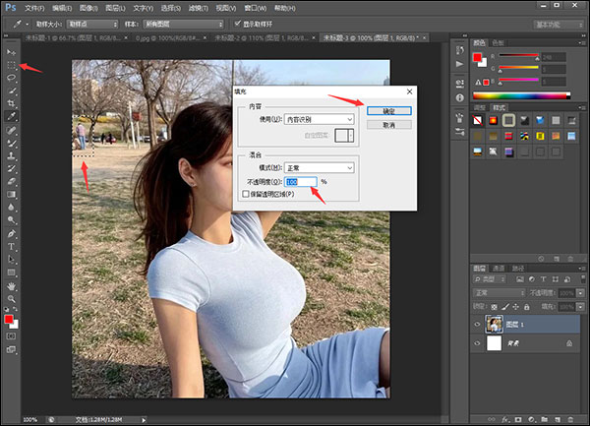Select the Rectangular Marquee tool
Viewport: 590px width, 426px height.
coord(12,64)
